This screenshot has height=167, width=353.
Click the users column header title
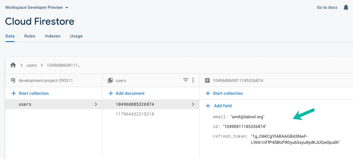point(121,80)
